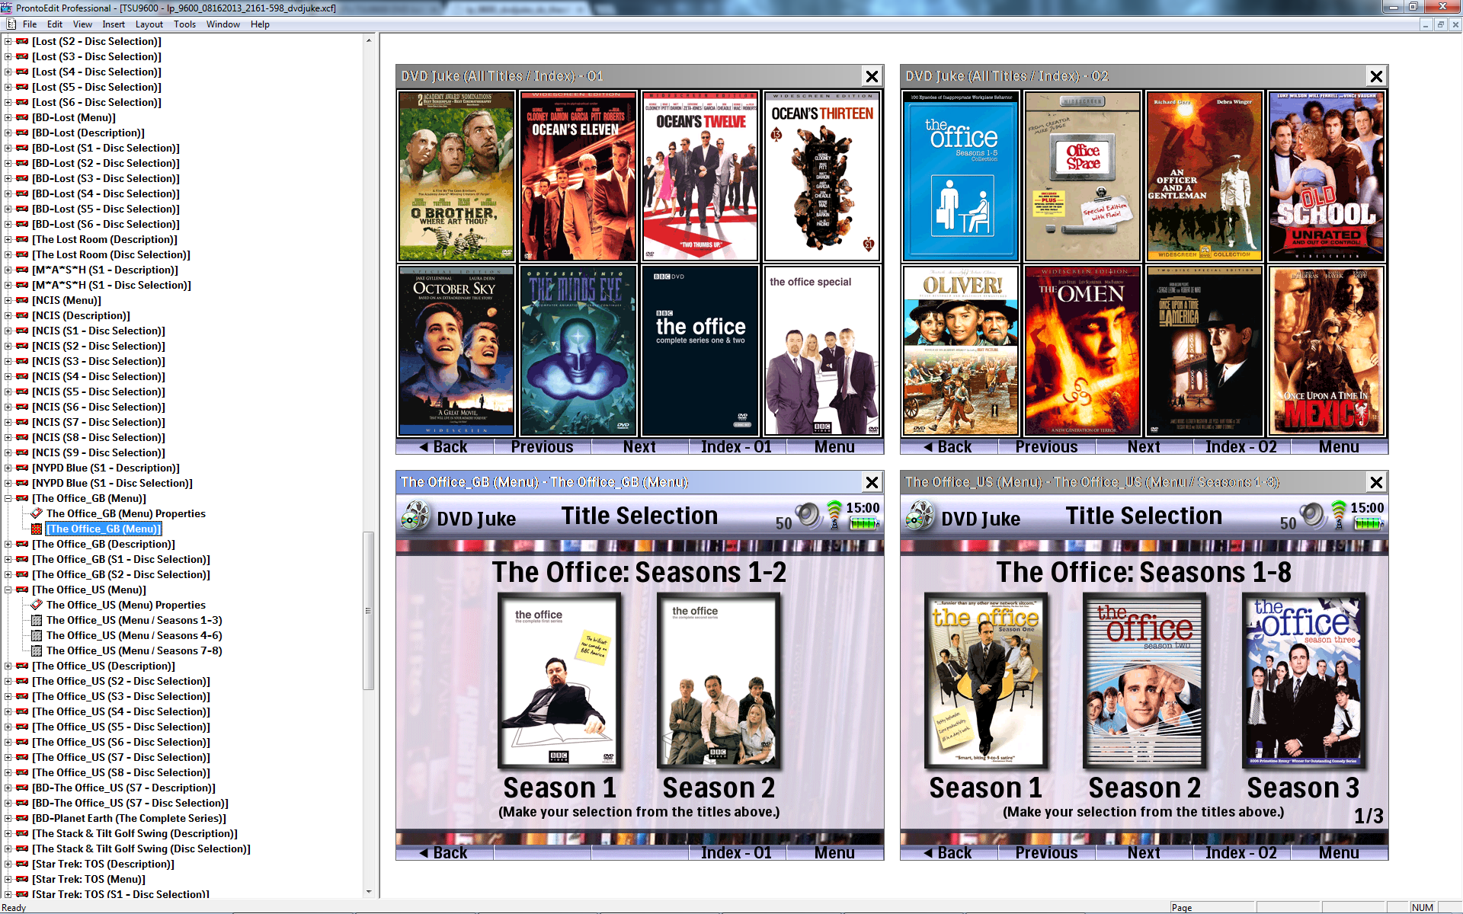
Task: Close the DVD Juke Index 01 panel
Action: 872,76
